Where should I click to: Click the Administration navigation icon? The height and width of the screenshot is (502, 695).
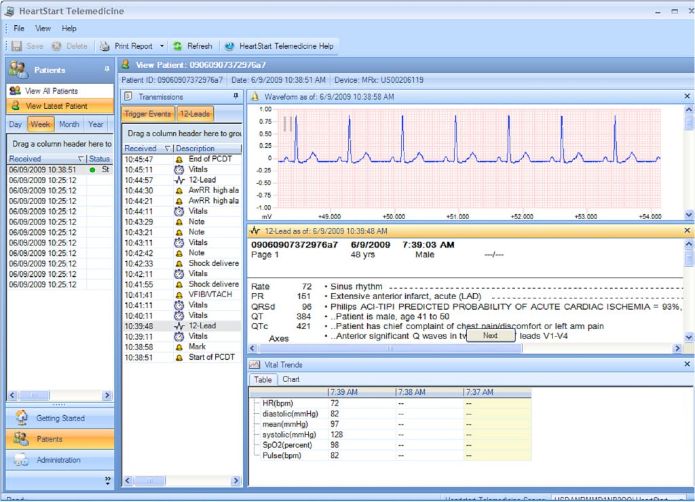coord(21,459)
